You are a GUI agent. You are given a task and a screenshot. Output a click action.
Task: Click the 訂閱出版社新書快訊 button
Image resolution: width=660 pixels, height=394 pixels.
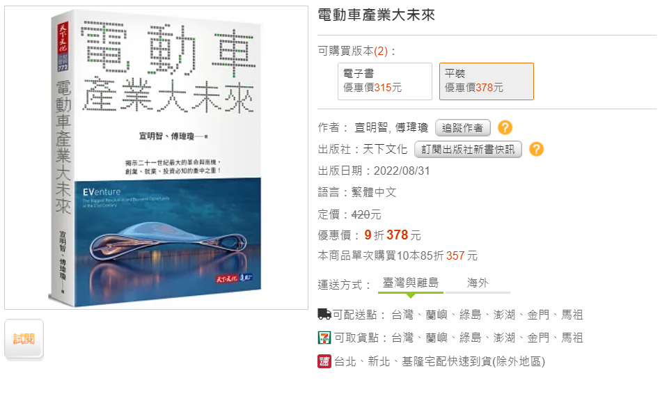468,149
